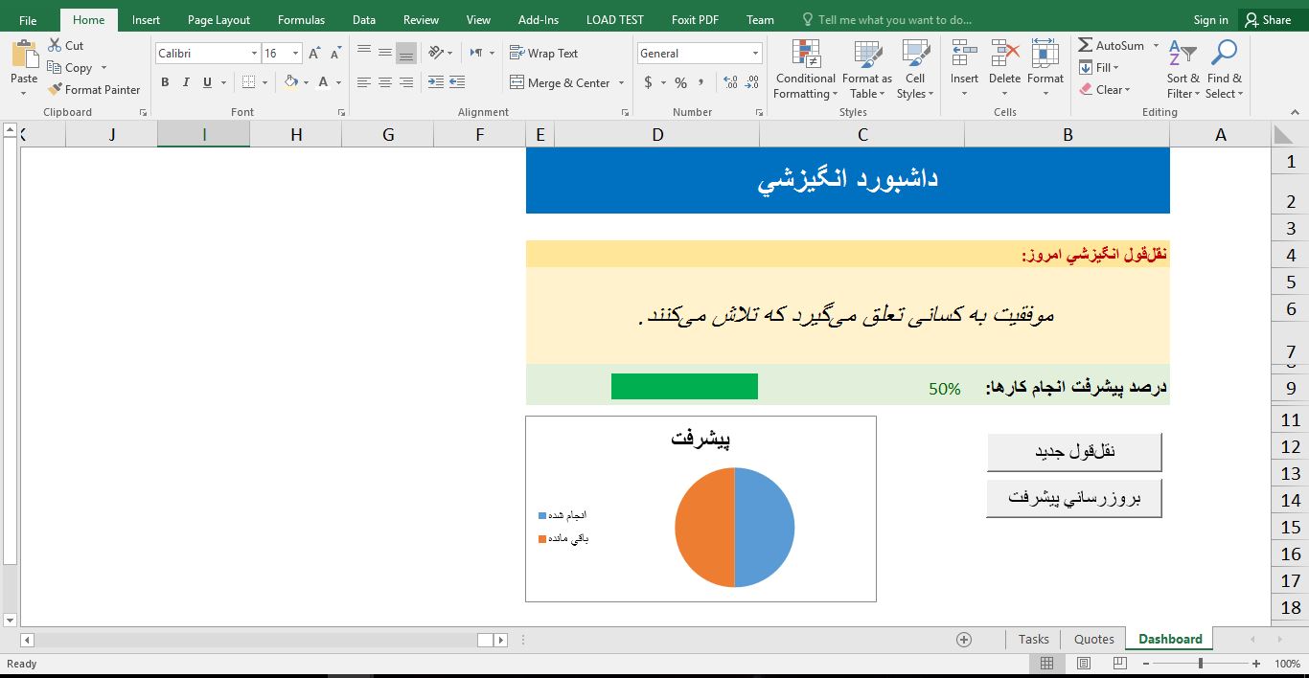1309x678 pixels.
Task: Toggle Italic formatting
Action: pos(186,82)
